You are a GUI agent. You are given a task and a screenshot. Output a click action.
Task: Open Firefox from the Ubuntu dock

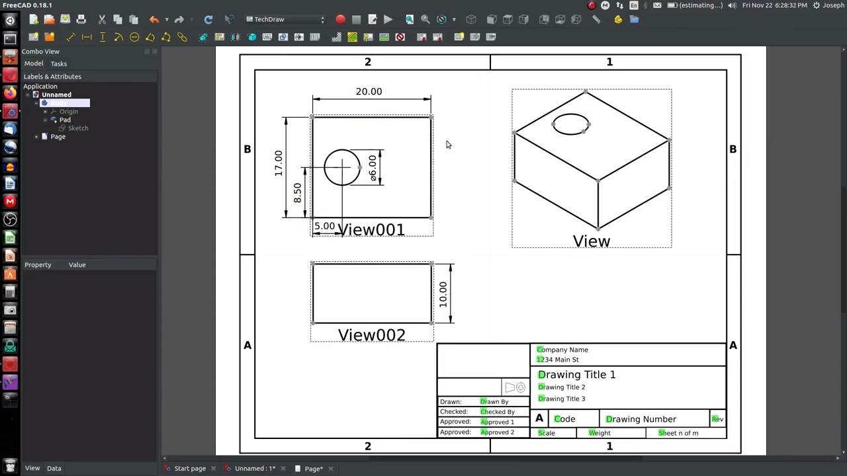point(10,93)
